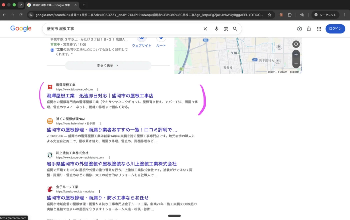
Task: Open options for takisawaroof.com result
Action: pyautogui.click(x=98, y=89)
